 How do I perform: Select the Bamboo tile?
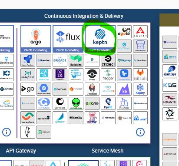click(x=44, y=60)
